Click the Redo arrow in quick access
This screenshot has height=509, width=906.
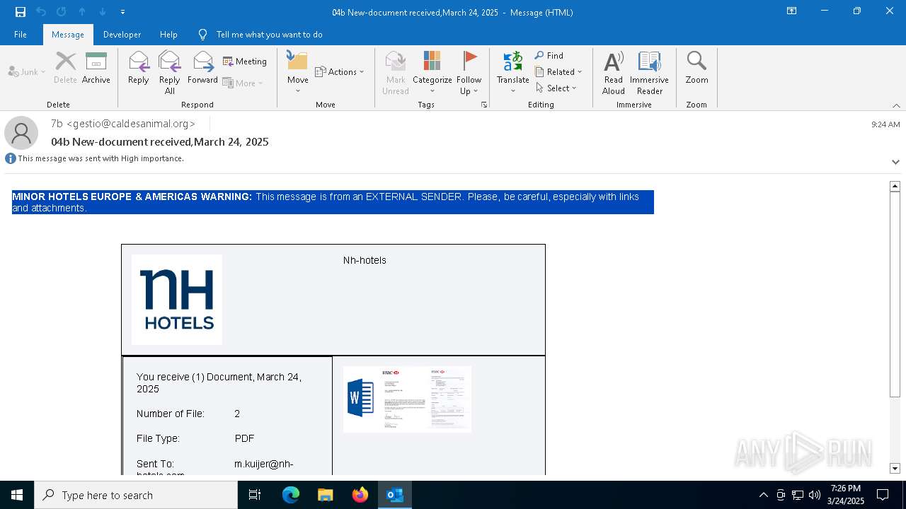tap(61, 12)
